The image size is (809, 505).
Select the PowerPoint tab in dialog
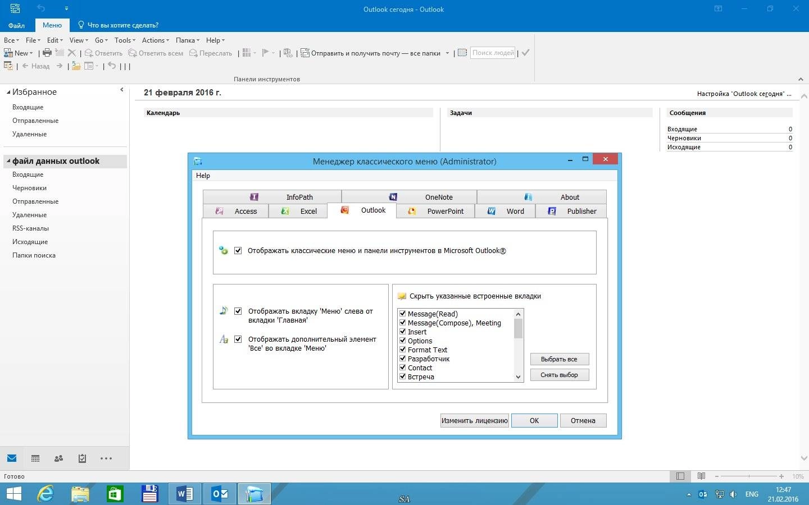tap(435, 211)
